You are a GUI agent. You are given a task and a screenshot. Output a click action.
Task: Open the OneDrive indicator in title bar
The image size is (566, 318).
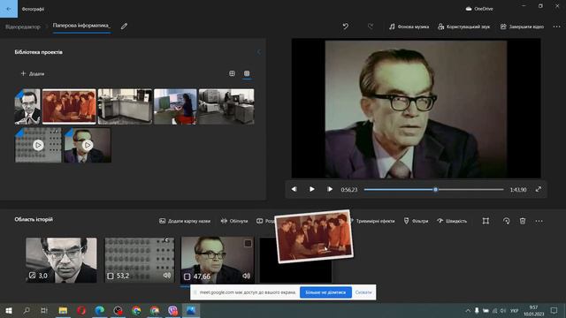pyautogui.click(x=479, y=9)
